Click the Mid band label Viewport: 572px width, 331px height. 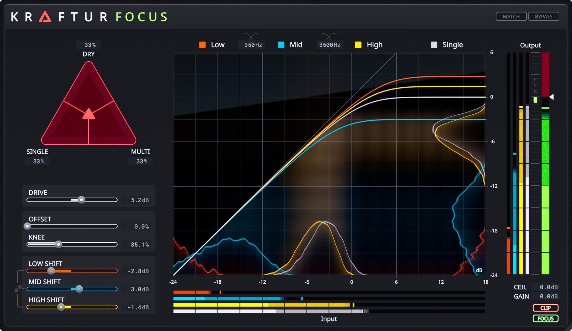(x=296, y=45)
